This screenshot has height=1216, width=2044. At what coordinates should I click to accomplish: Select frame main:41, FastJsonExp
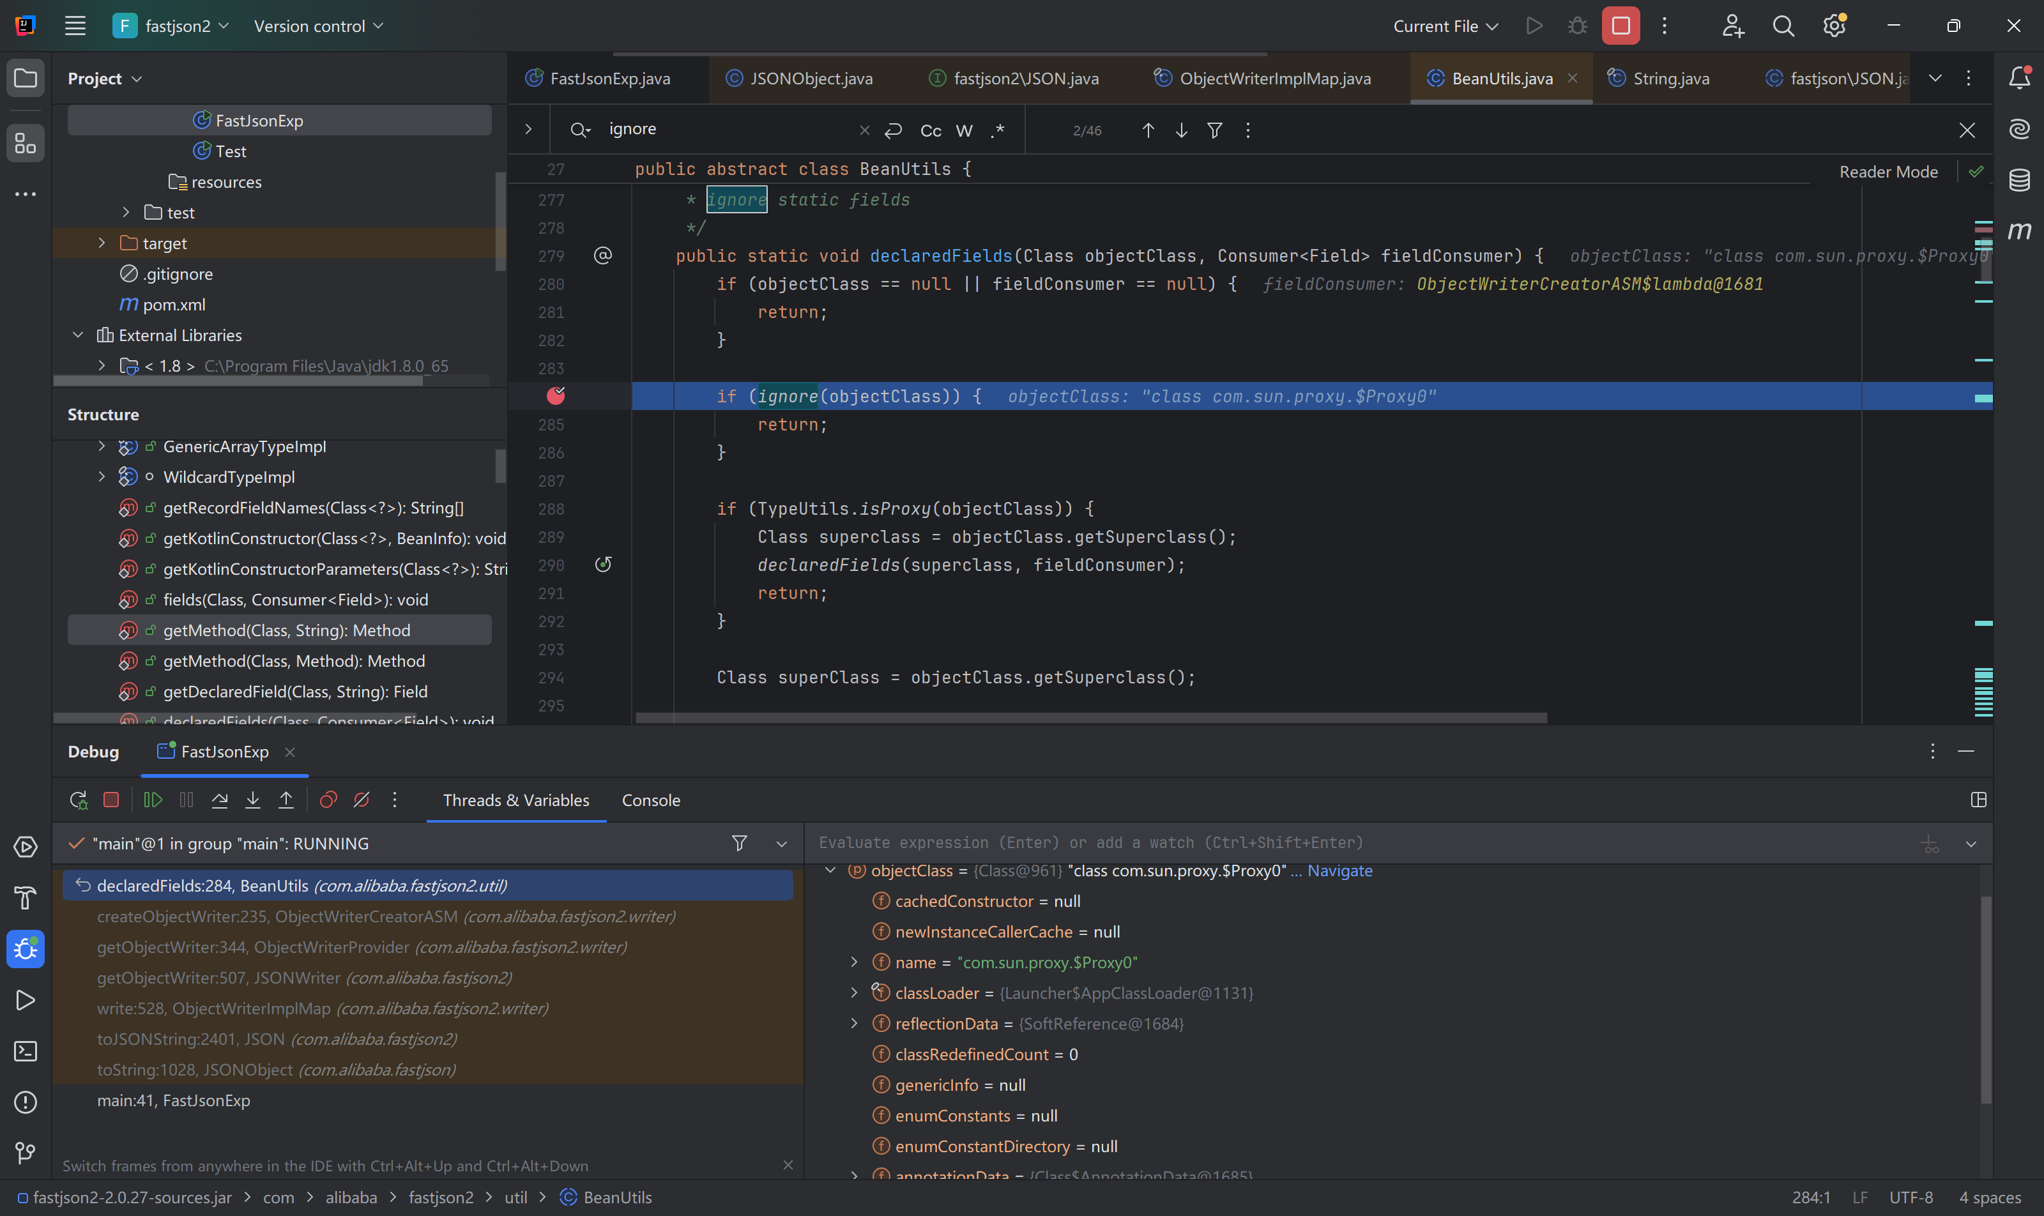428,1100
